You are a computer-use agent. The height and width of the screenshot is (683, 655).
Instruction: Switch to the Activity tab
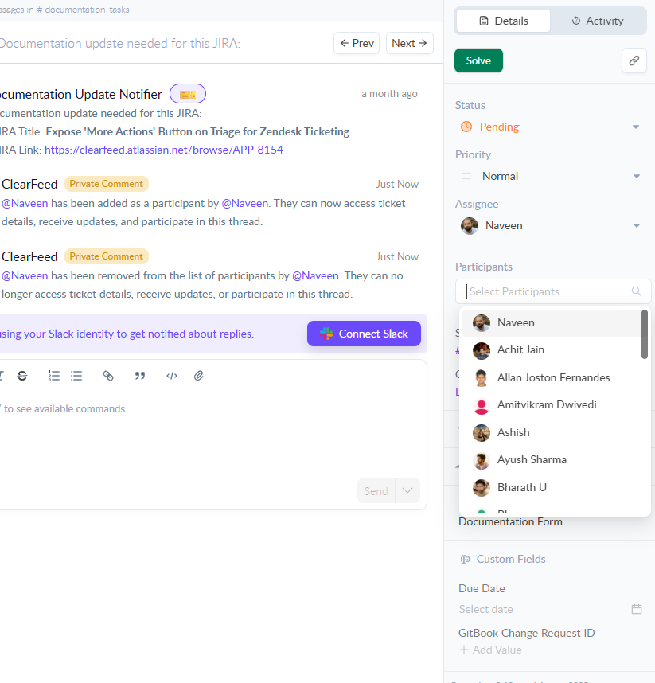(x=597, y=21)
